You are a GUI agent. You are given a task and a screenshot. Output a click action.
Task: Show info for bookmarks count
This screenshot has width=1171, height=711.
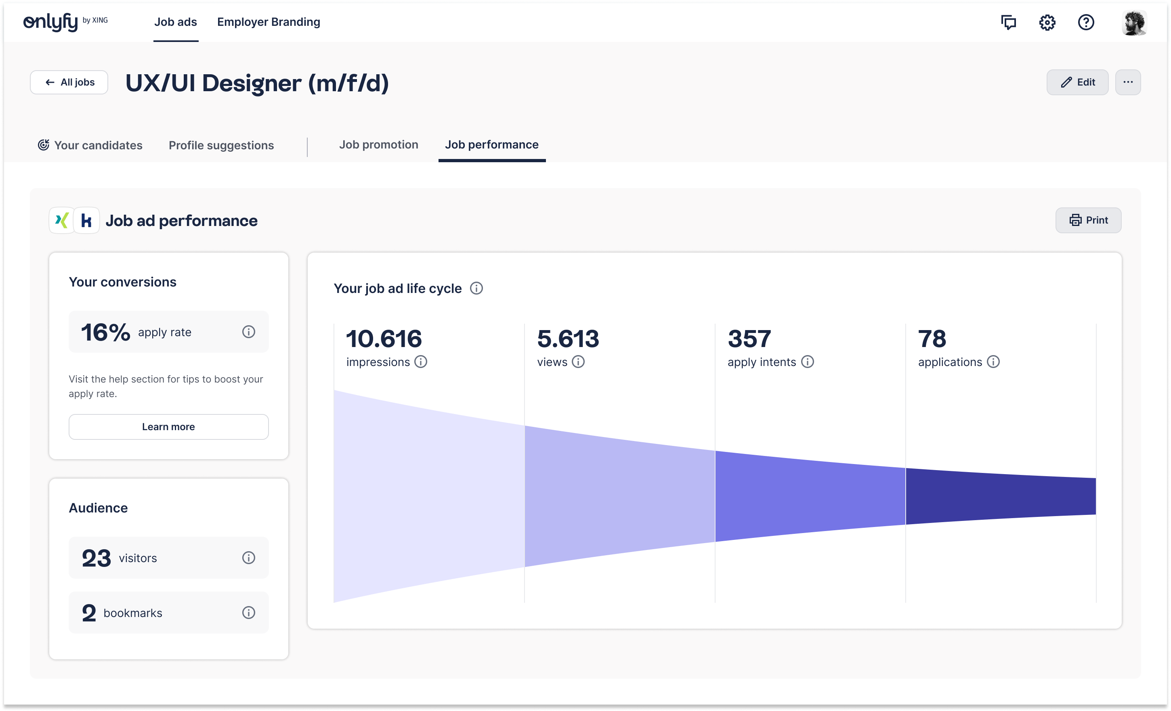pyautogui.click(x=249, y=613)
